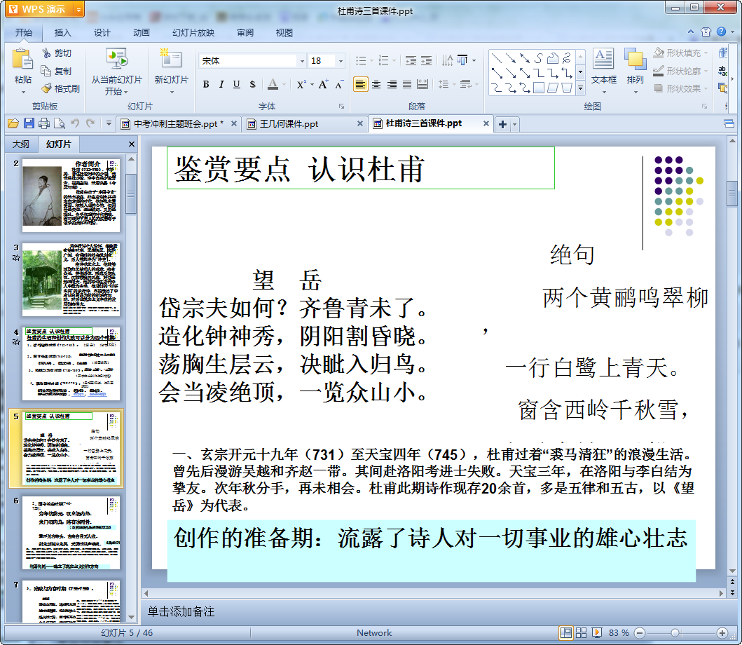Open the Paste options dropdown arrow
742x645 pixels.
coord(22,91)
